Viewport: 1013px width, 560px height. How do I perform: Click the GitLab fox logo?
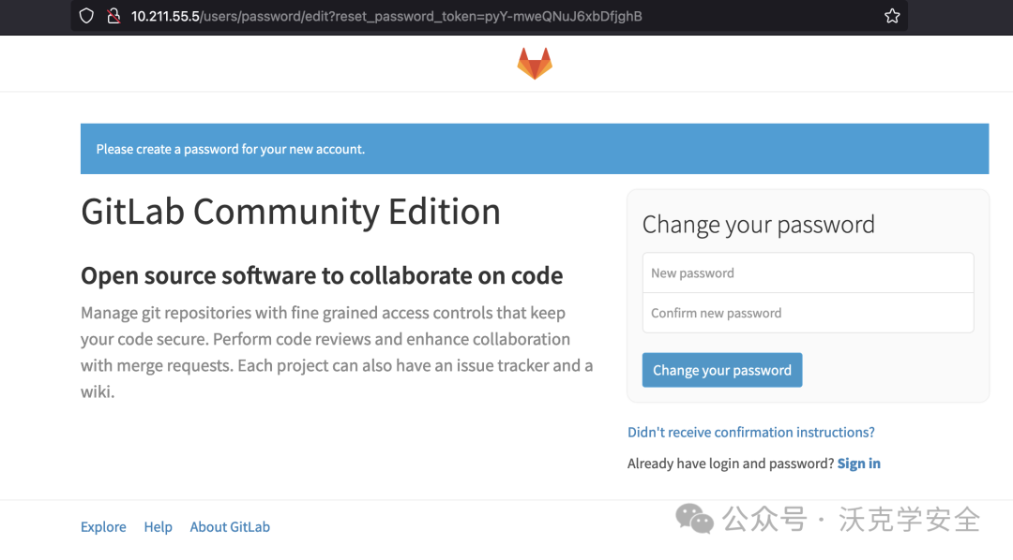pyautogui.click(x=535, y=64)
